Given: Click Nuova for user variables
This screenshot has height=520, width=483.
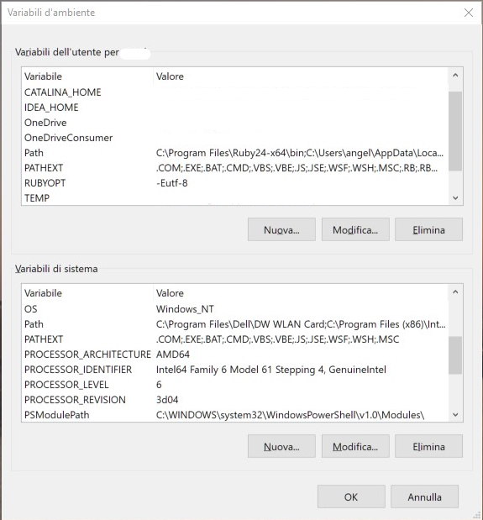Looking at the screenshot, I should (x=281, y=229).
